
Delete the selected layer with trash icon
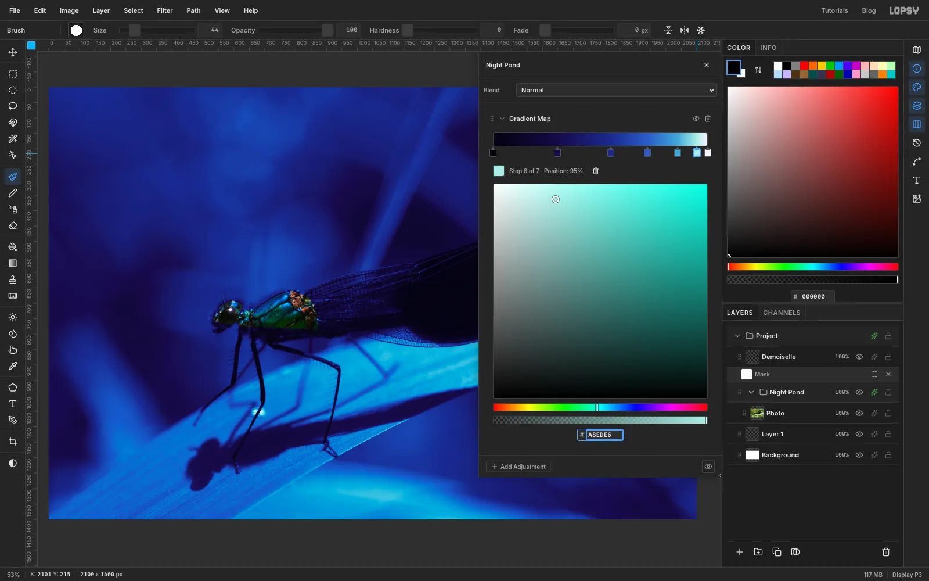(x=886, y=552)
